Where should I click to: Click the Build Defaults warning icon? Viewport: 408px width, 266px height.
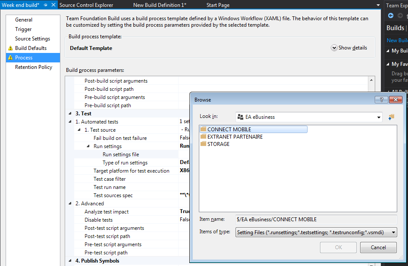click(10, 48)
